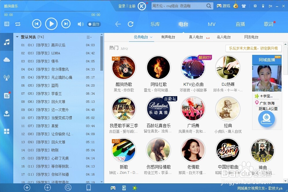Open the game controller icon in bottom bar

pyautogui.click(x=113, y=188)
